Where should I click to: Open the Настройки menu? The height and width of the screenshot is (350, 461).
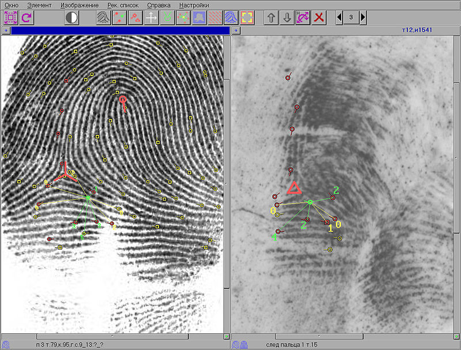tap(194, 5)
